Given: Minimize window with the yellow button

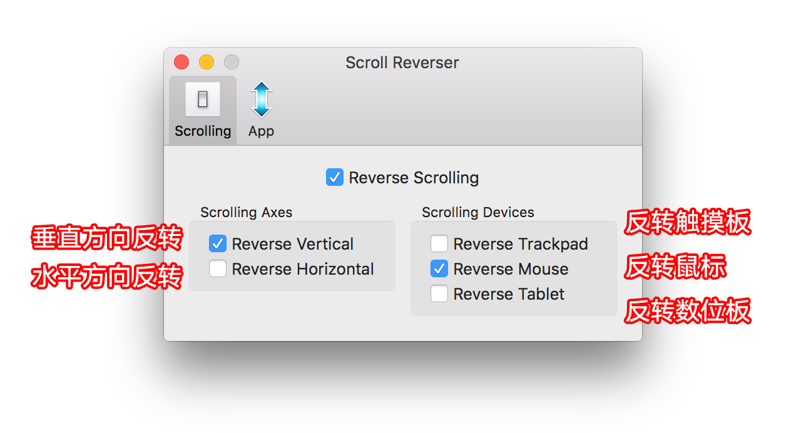Looking at the screenshot, I should (207, 62).
